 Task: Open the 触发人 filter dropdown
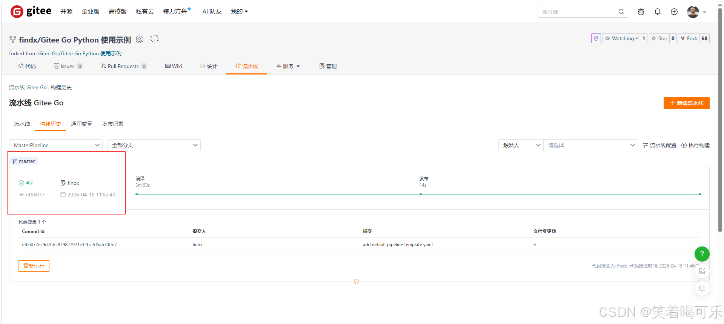(521, 145)
